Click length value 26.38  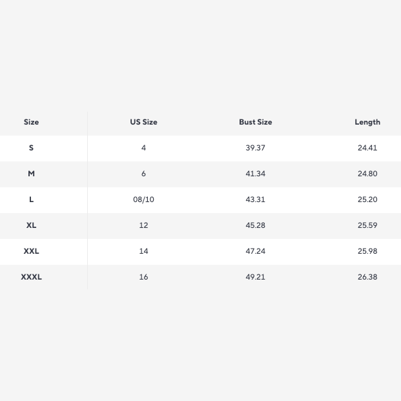point(367,277)
